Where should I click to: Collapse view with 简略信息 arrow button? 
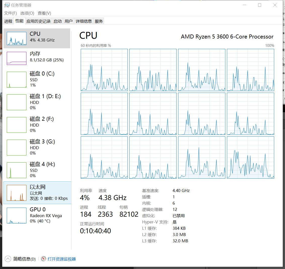(x=8, y=259)
